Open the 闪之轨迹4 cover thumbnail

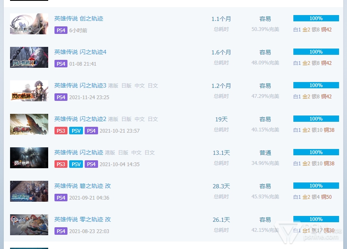[29, 57]
